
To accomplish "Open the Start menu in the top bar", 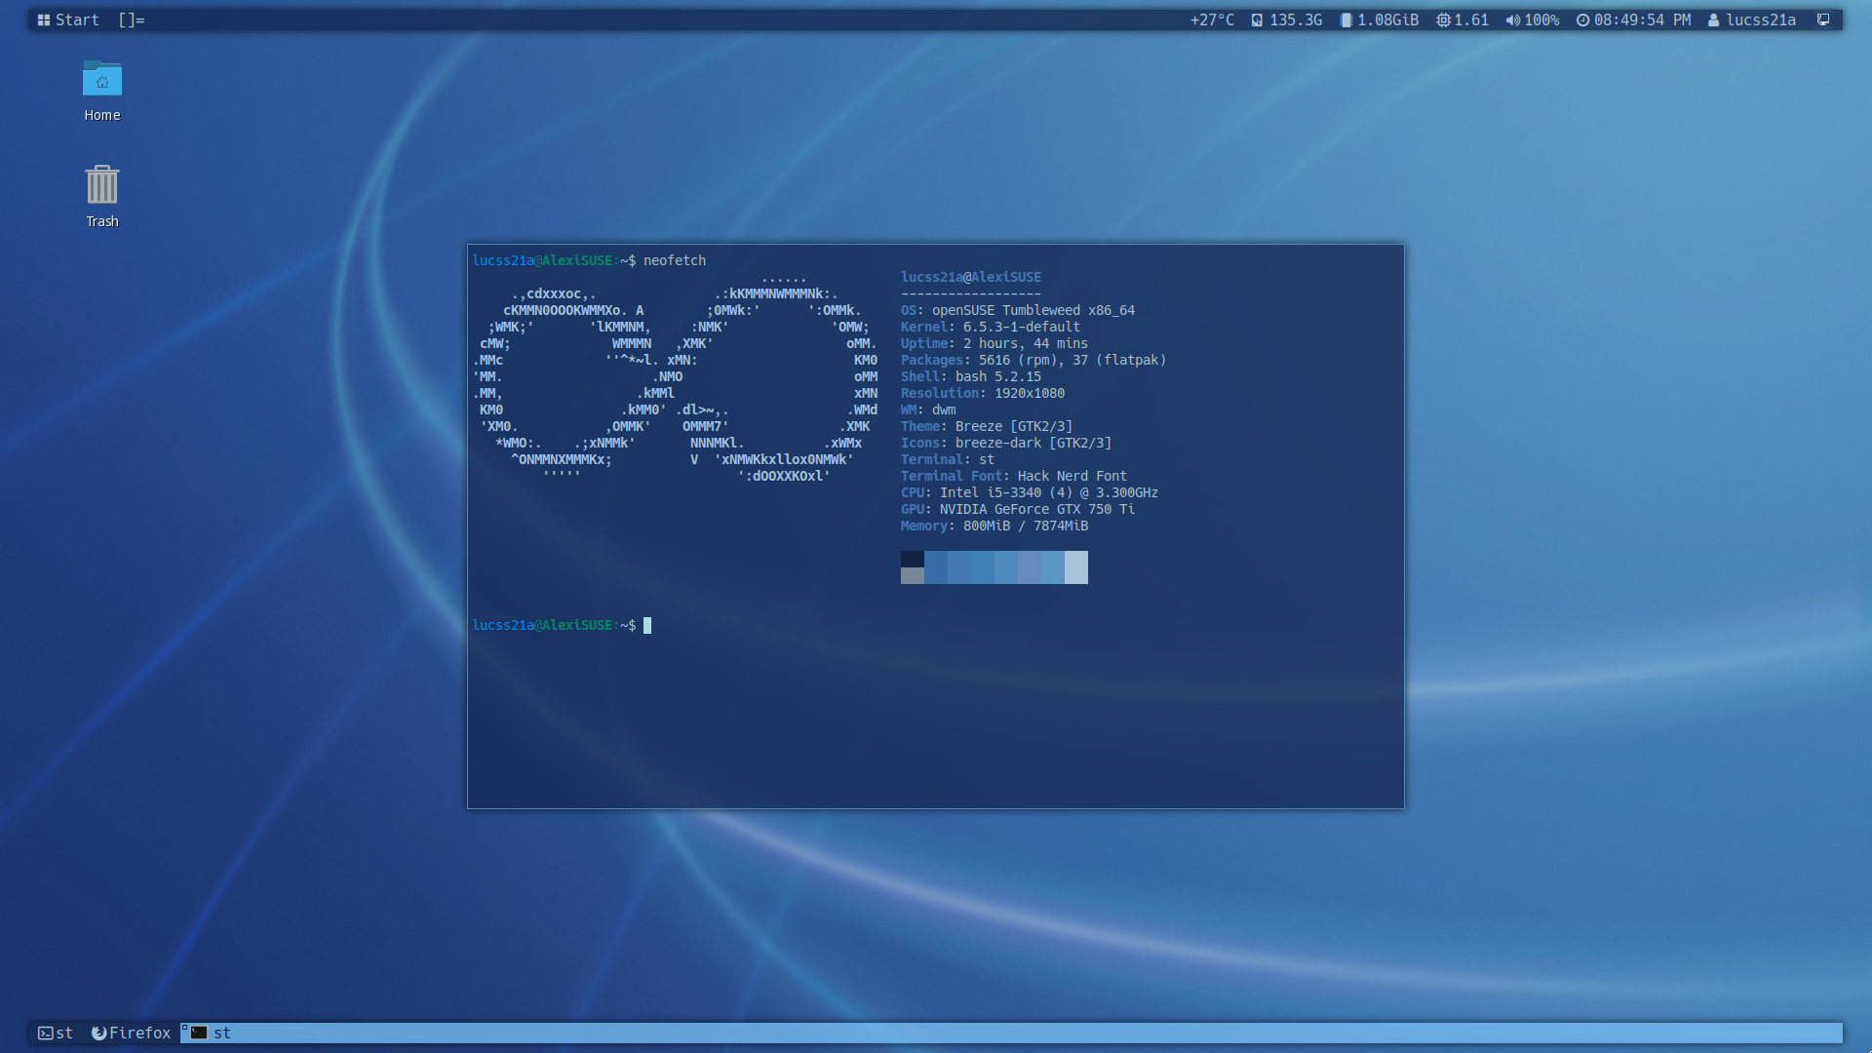I will 68,19.
